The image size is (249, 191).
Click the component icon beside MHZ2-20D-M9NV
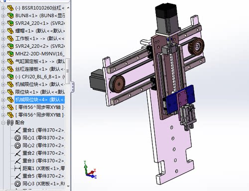pyautogui.click(x=10, y=54)
